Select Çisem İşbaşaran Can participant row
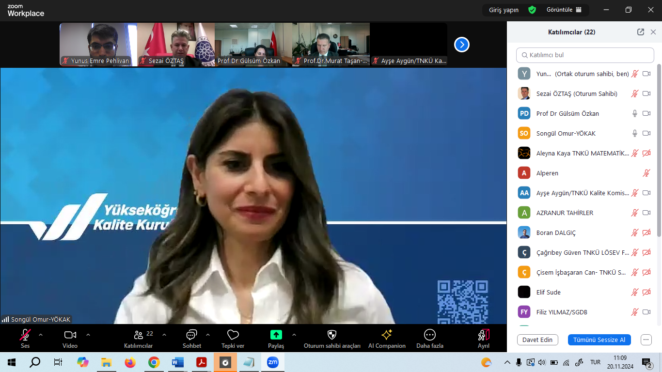Image resolution: width=662 pixels, height=372 pixels. [584, 272]
